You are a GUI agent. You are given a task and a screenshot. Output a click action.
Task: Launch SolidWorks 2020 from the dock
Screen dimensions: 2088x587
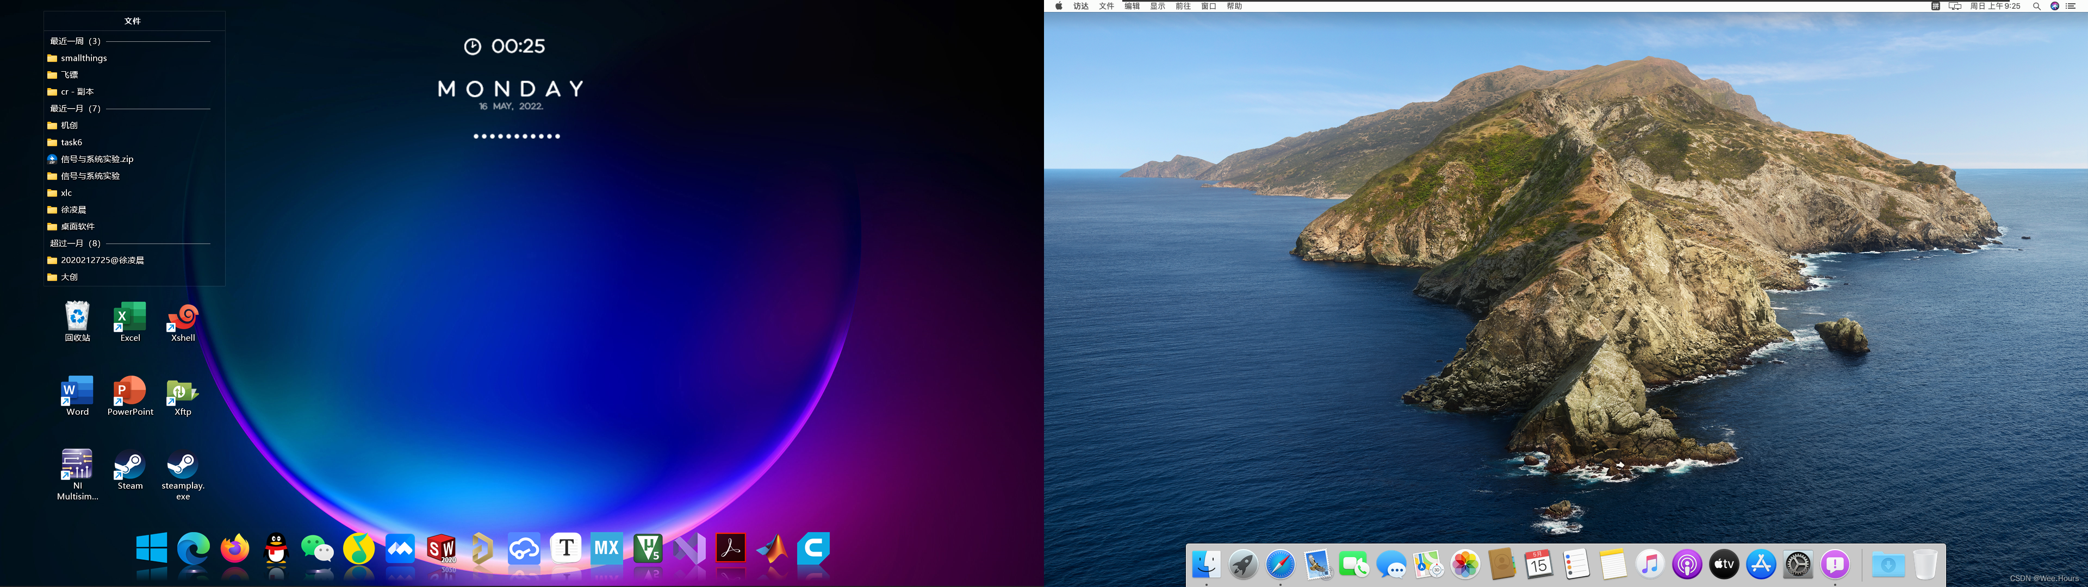coord(441,549)
